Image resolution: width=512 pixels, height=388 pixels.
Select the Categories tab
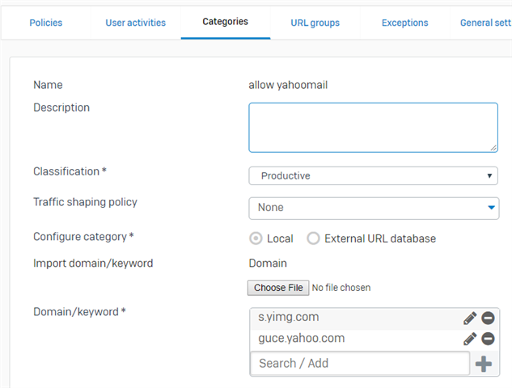(225, 22)
